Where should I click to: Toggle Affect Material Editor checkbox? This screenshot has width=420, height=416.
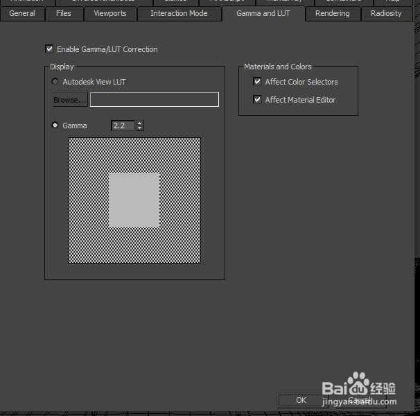coord(257,99)
